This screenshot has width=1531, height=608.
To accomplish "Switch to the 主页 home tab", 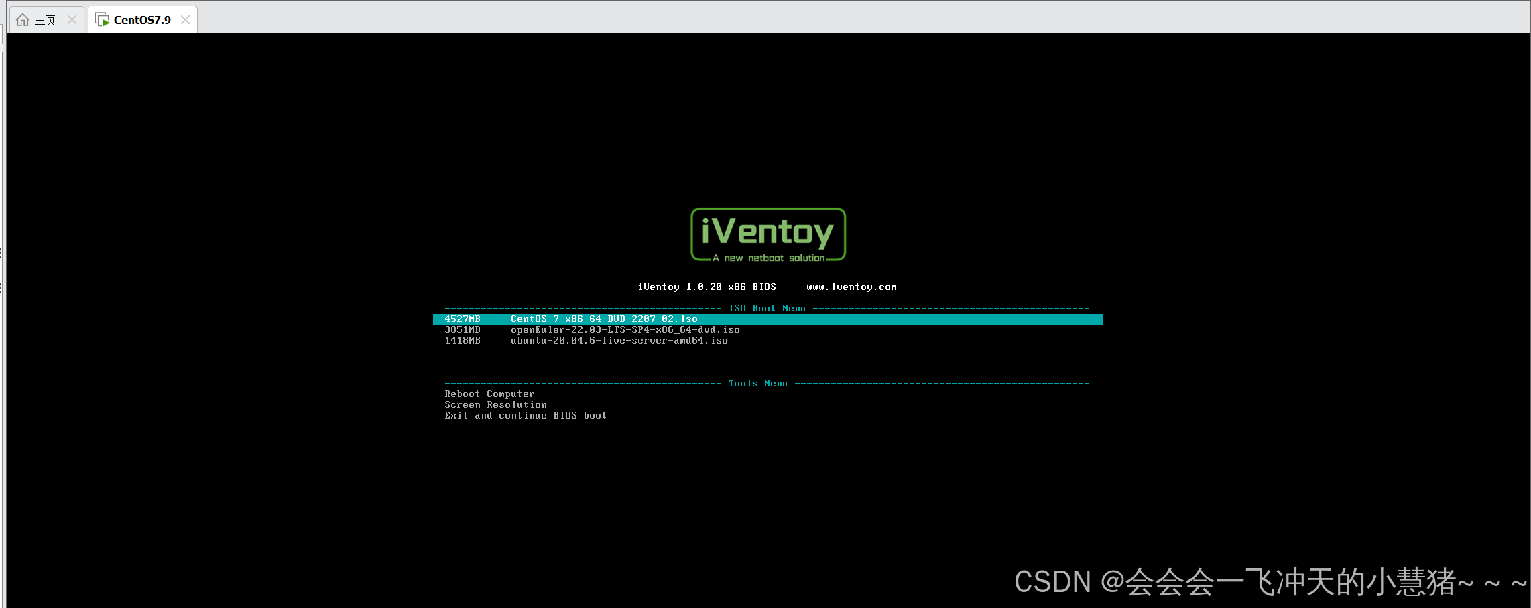I will pos(46,20).
